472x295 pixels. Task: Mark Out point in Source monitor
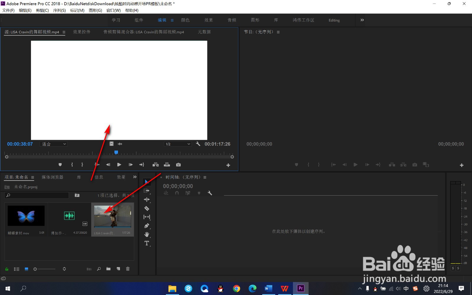pyautogui.click(x=82, y=165)
